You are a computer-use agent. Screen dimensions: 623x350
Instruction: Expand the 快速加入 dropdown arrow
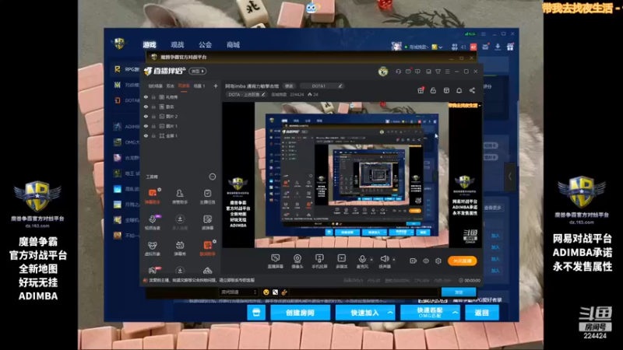click(390, 313)
